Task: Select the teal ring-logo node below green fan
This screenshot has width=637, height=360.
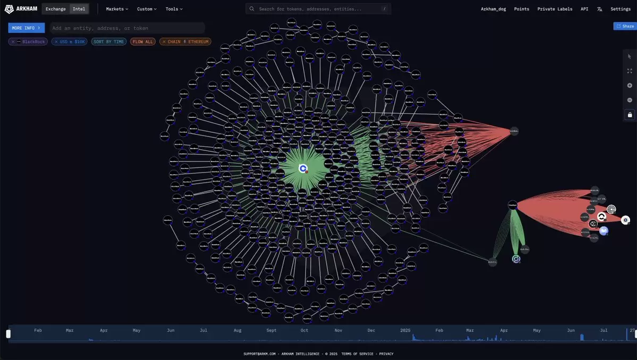Action: click(x=516, y=259)
